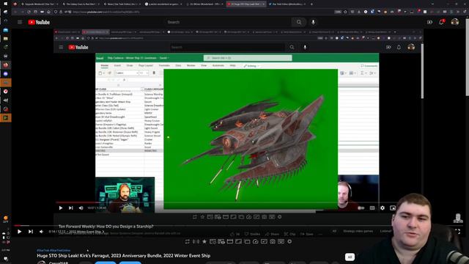Toggle subtitles button in inner player
Viewport: 469px width, 264px height.
[x=372, y=208]
